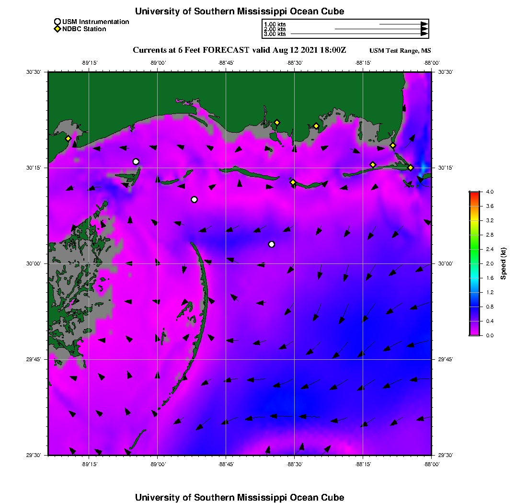The width and height of the screenshot is (527, 503).
Task: Click the left-axis '29°45'' latitude label
Action: pyautogui.click(x=34, y=360)
